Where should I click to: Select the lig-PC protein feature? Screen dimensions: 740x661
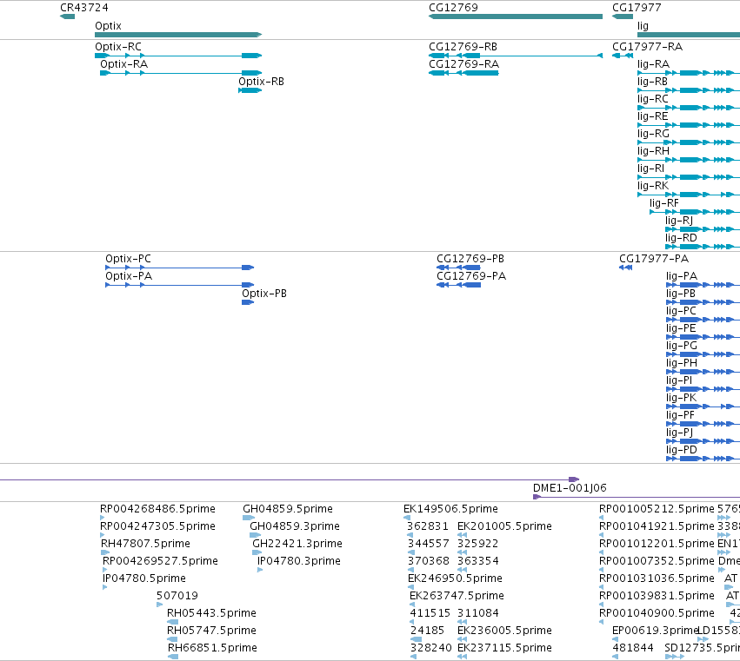coord(703,320)
